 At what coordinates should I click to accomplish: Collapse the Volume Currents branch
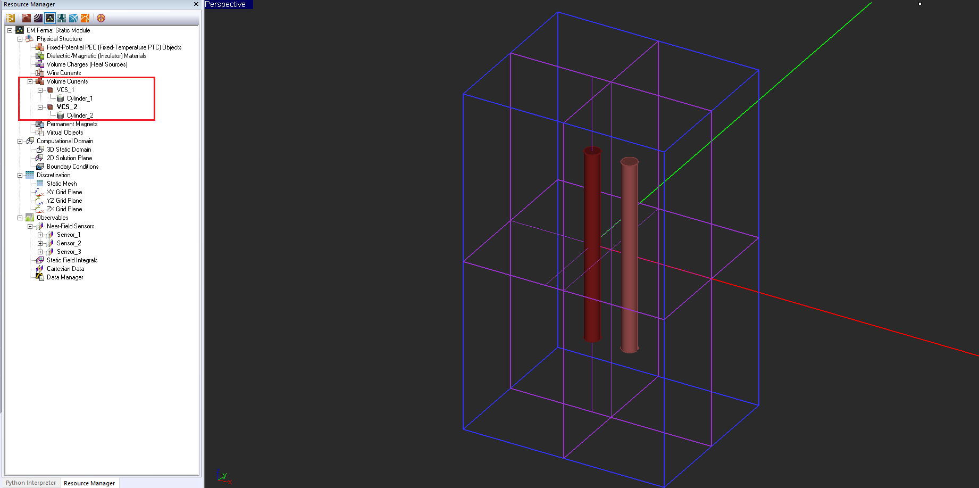(x=30, y=81)
